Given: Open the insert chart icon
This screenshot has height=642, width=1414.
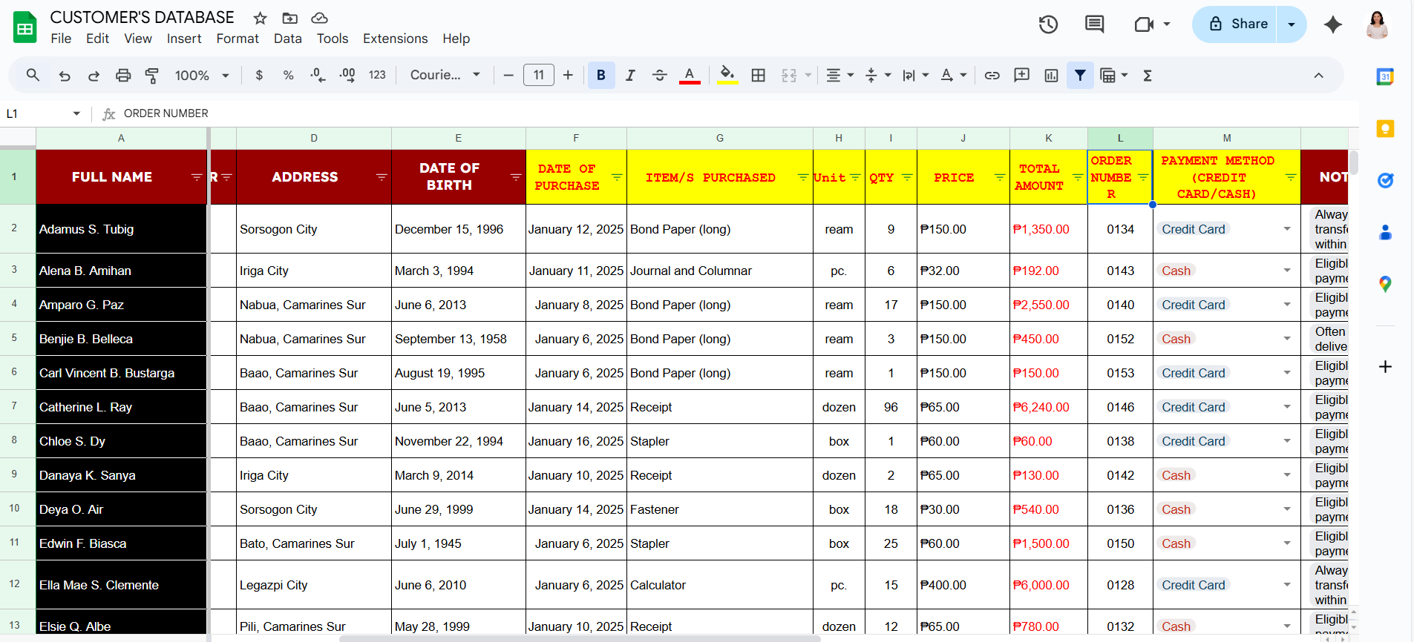Looking at the screenshot, I should (1051, 75).
